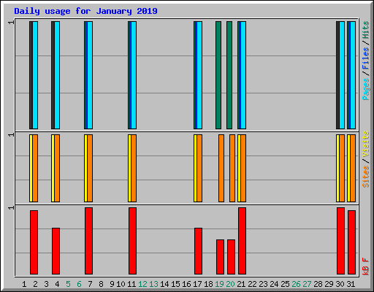The height and width of the screenshot is (292, 374).
Task: Click the red KB bar for day 17
Action: (x=198, y=251)
